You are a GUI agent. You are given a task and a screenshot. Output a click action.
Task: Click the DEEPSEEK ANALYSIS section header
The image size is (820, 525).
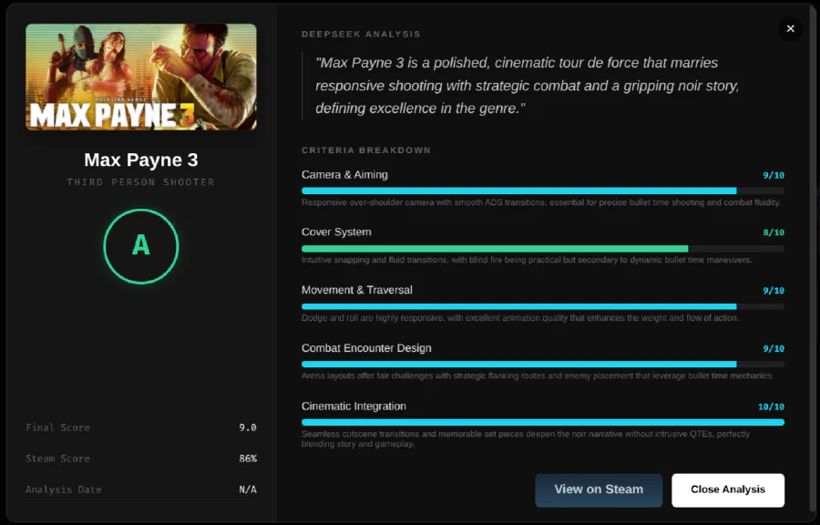[361, 34]
